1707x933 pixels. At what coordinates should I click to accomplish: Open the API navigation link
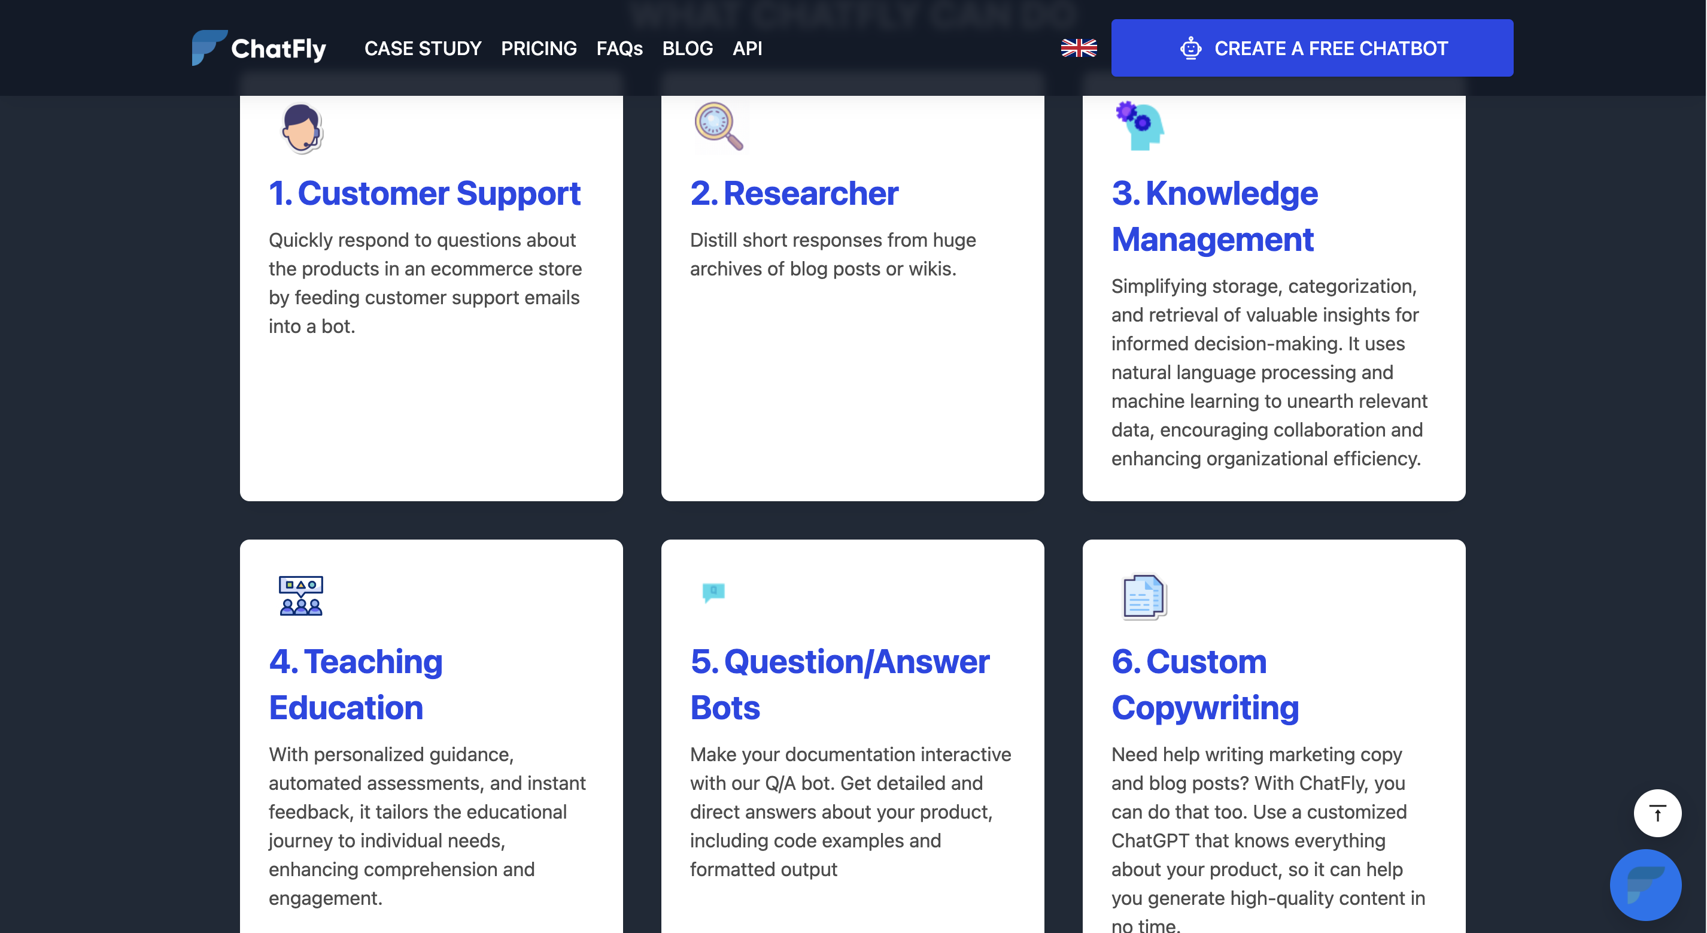747,49
